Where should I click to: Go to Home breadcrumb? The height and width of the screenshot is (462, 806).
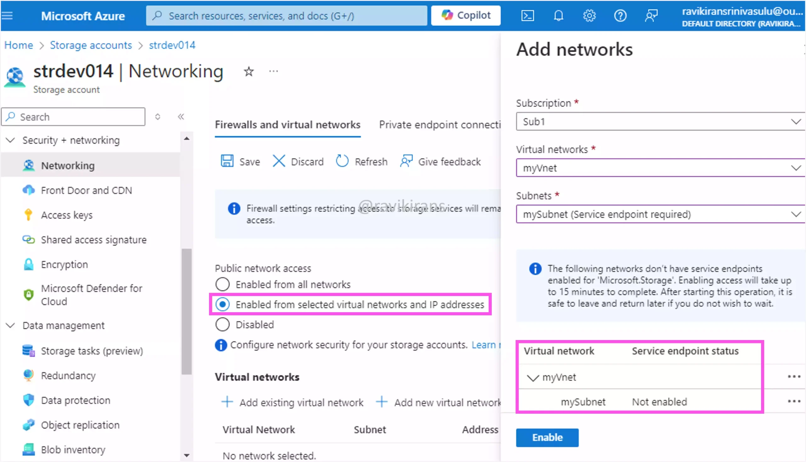18,45
